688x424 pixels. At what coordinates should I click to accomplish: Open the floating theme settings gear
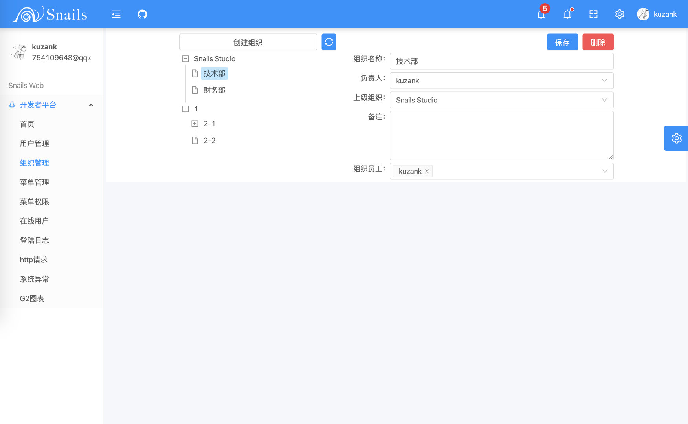click(x=676, y=138)
